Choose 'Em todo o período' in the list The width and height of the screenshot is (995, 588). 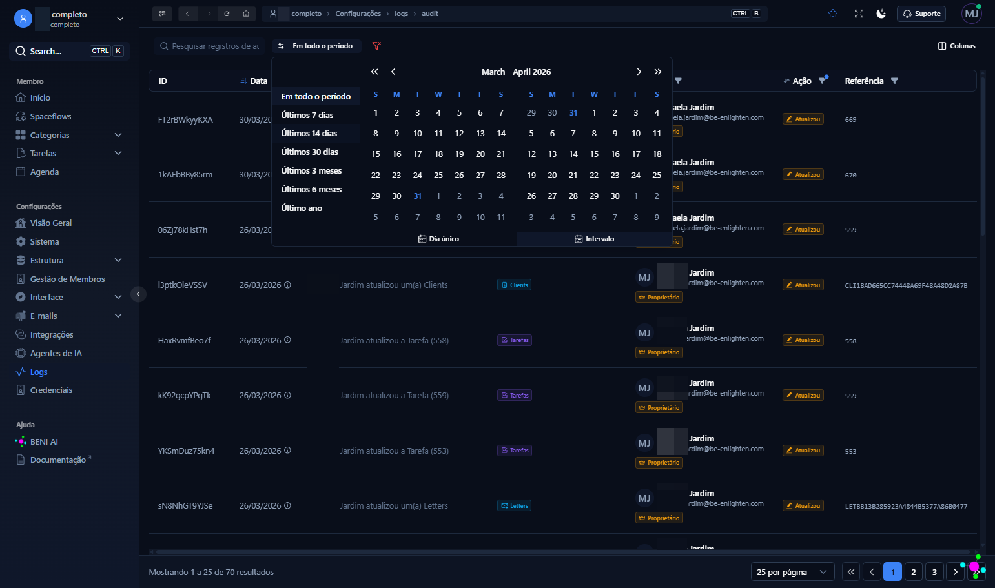pyautogui.click(x=315, y=96)
